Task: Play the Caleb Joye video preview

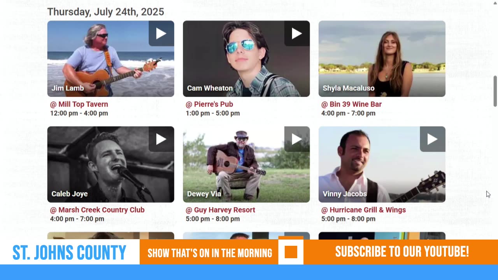Action: [x=161, y=139]
